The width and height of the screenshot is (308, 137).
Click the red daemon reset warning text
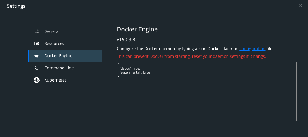(191, 57)
